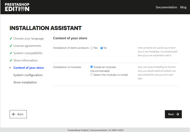This screenshot has width=190, height=132.
Task: Open the License agreements step
Action: pyautogui.click(x=27, y=46)
